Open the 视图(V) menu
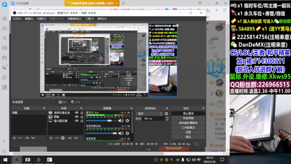The image size is (291, 164). 41,19
